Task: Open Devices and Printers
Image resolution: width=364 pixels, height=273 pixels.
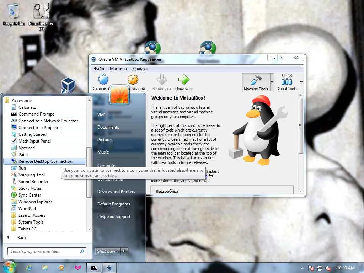Action: (116, 192)
